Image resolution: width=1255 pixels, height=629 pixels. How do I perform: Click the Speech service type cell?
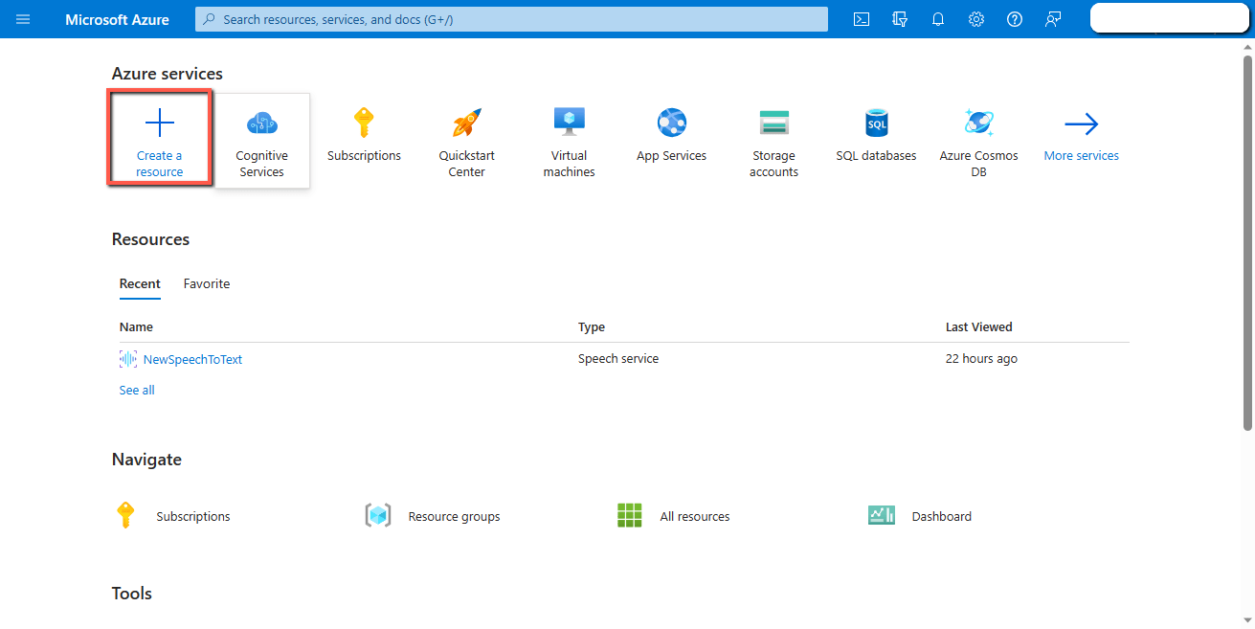click(x=618, y=358)
